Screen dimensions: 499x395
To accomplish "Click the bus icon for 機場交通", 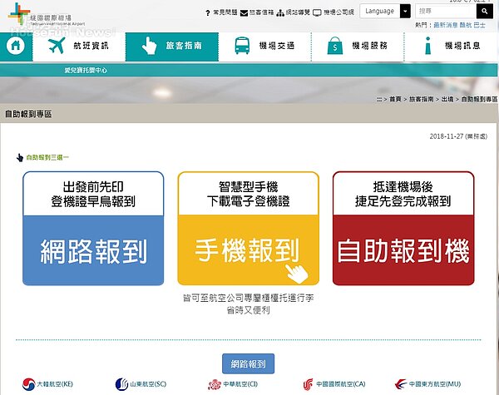I will point(242,46).
